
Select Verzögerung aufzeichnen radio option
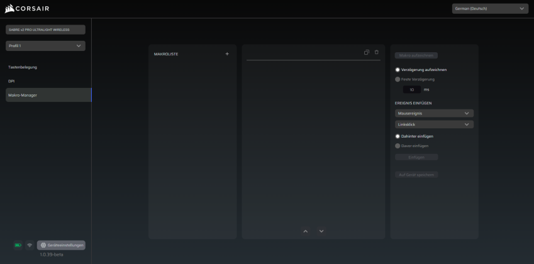pyautogui.click(x=398, y=70)
